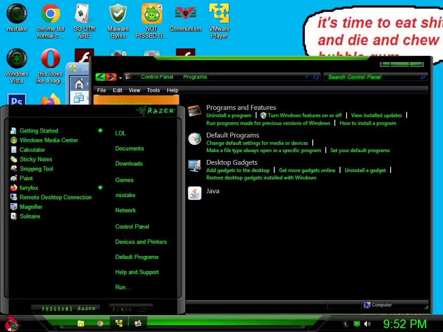Screen dimensions: 443x332
Task: Expand Getting Started submenu arrow
Action: tap(100, 131)
